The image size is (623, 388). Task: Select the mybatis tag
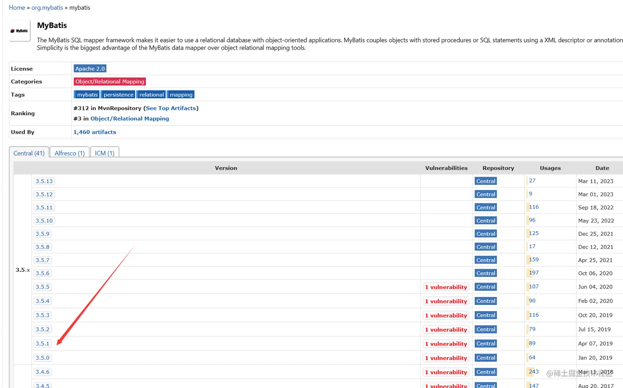point(87,95)
